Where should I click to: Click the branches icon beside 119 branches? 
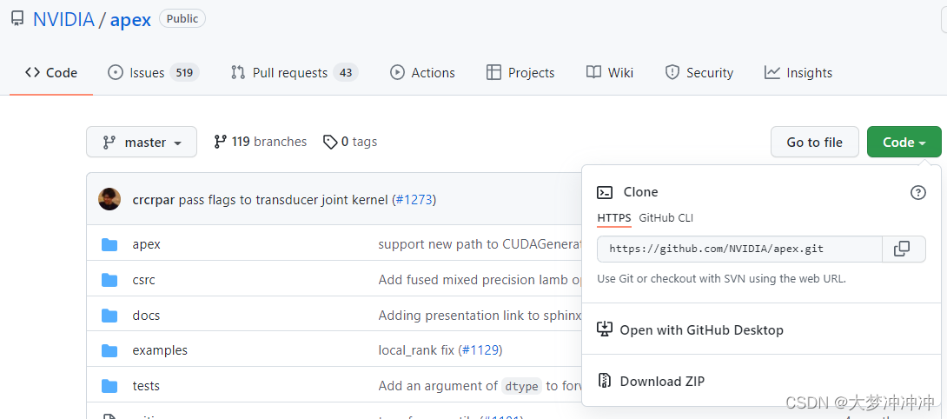(221, 142)
